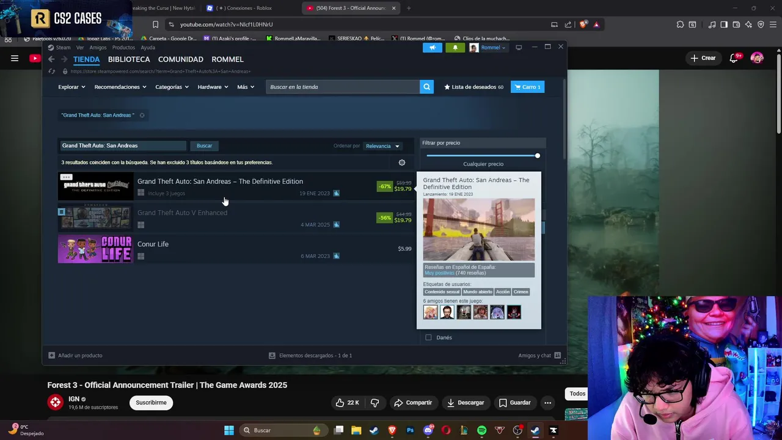This screenshot has height=440, width=782.
Task: Open Conur Life search result
Action: [x=236, y=249]
